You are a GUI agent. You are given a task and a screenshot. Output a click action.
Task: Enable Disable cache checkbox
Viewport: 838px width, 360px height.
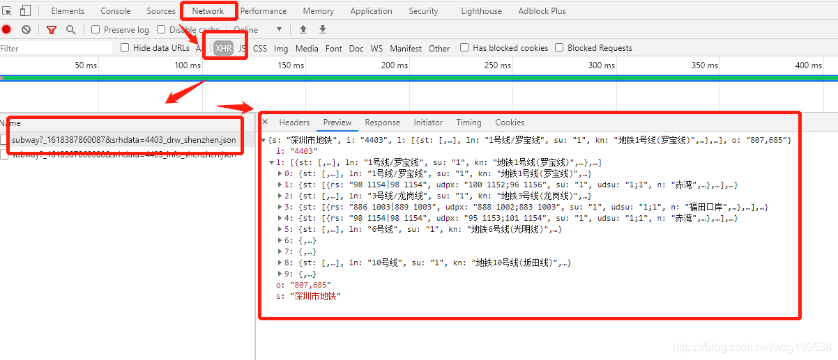pyautogui.click(x=161, y=30)
